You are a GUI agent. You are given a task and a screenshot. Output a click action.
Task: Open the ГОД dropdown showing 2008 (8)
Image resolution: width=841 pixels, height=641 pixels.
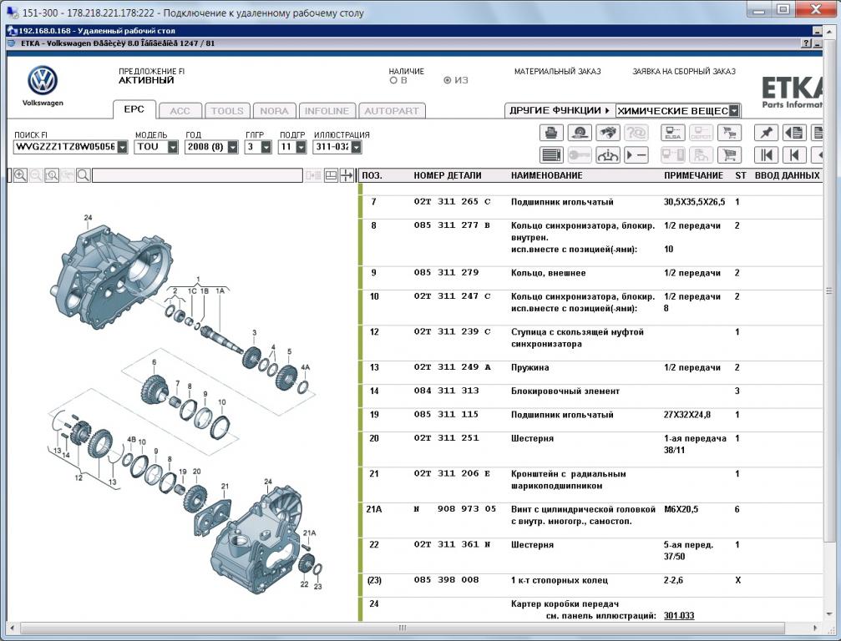[x=233, y=147]
